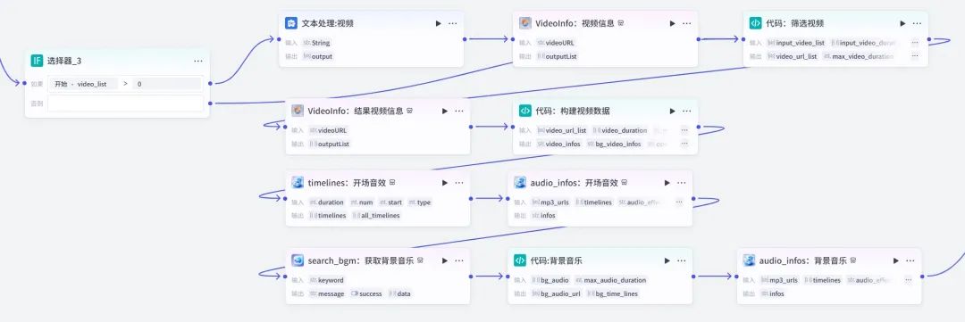Screen dimensions: 965x322
Task: Click the VideoInfo:结果视频信息 node icon
Action: pos(298,111)
